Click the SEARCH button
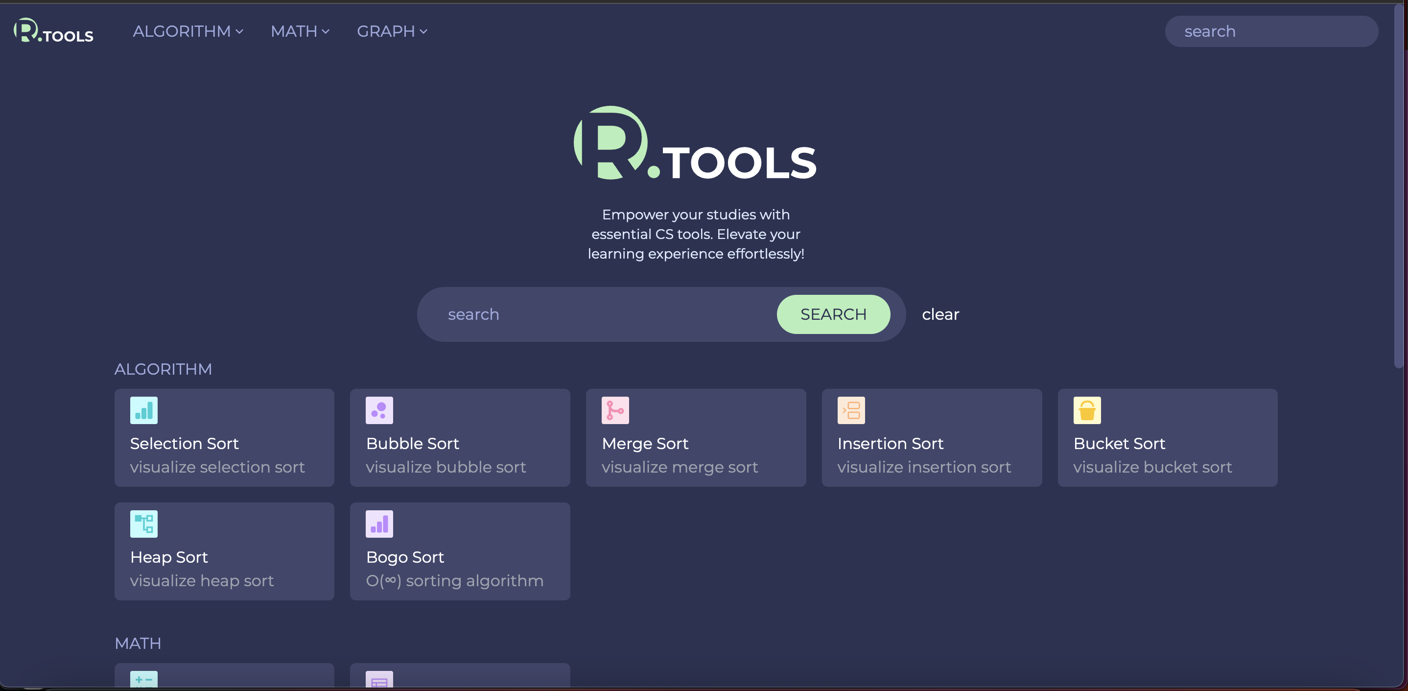This screenshot has height=691, width=1408. coord(834,314)
